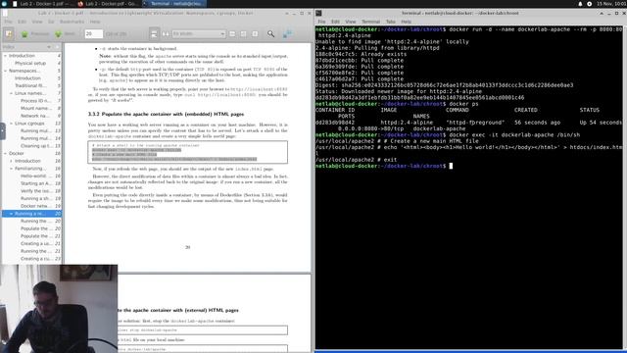Open notifications bell in top panel
This screenshot has width=627, height=353.
(580, 4)
